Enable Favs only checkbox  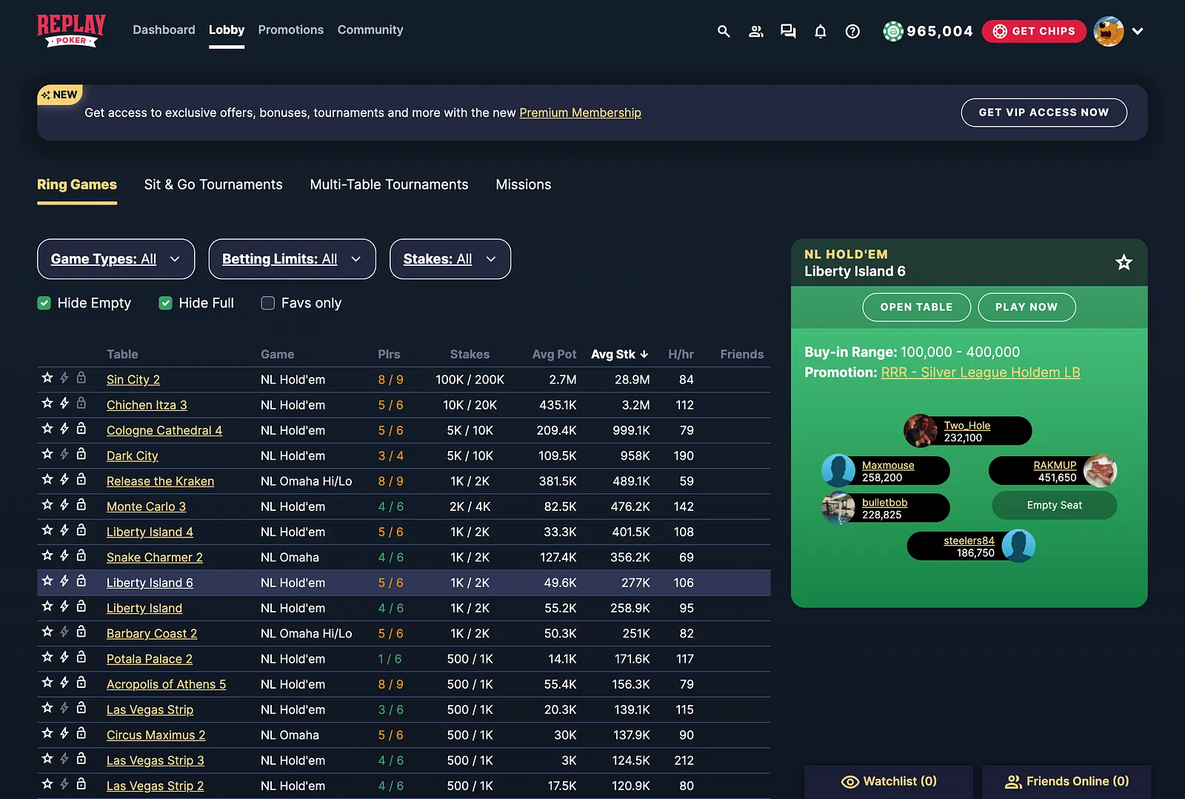(268, 303)
